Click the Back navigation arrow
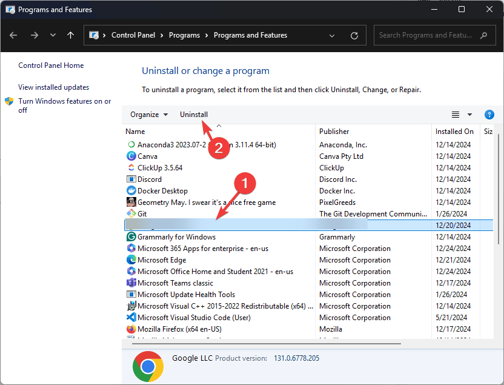504x385 pixels. coord(13,35)
